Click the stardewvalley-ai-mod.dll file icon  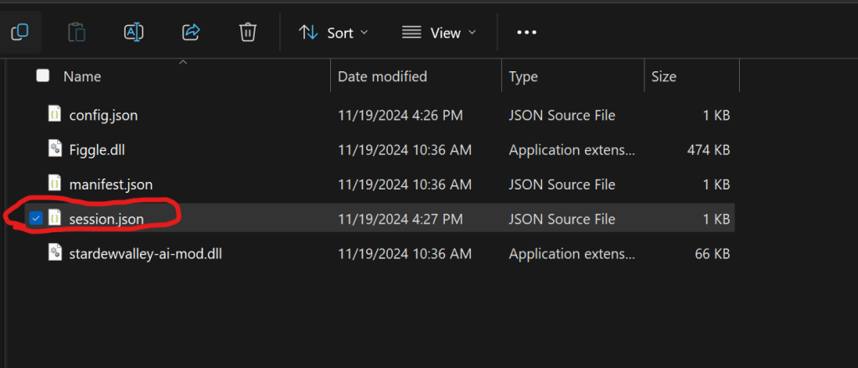coord(54,251)
